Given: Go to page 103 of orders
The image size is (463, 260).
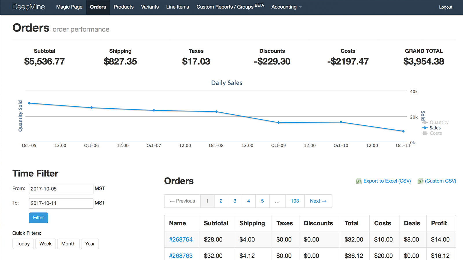Looking at the screenshot, I should point(295,201).
